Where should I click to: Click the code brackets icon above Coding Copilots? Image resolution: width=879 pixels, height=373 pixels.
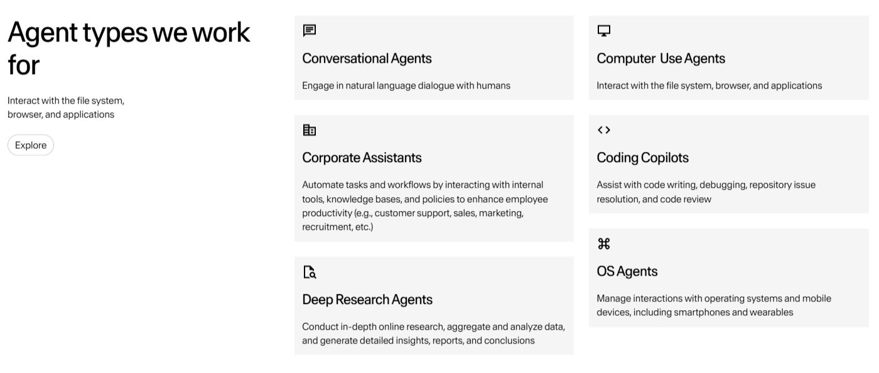click(603, 130)
